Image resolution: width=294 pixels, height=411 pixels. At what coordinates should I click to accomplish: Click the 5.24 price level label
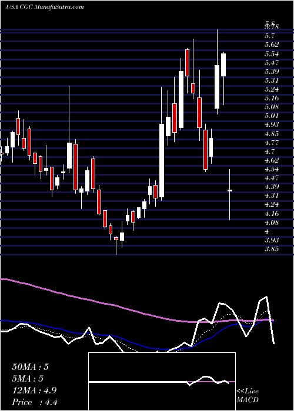pos(272,89)
